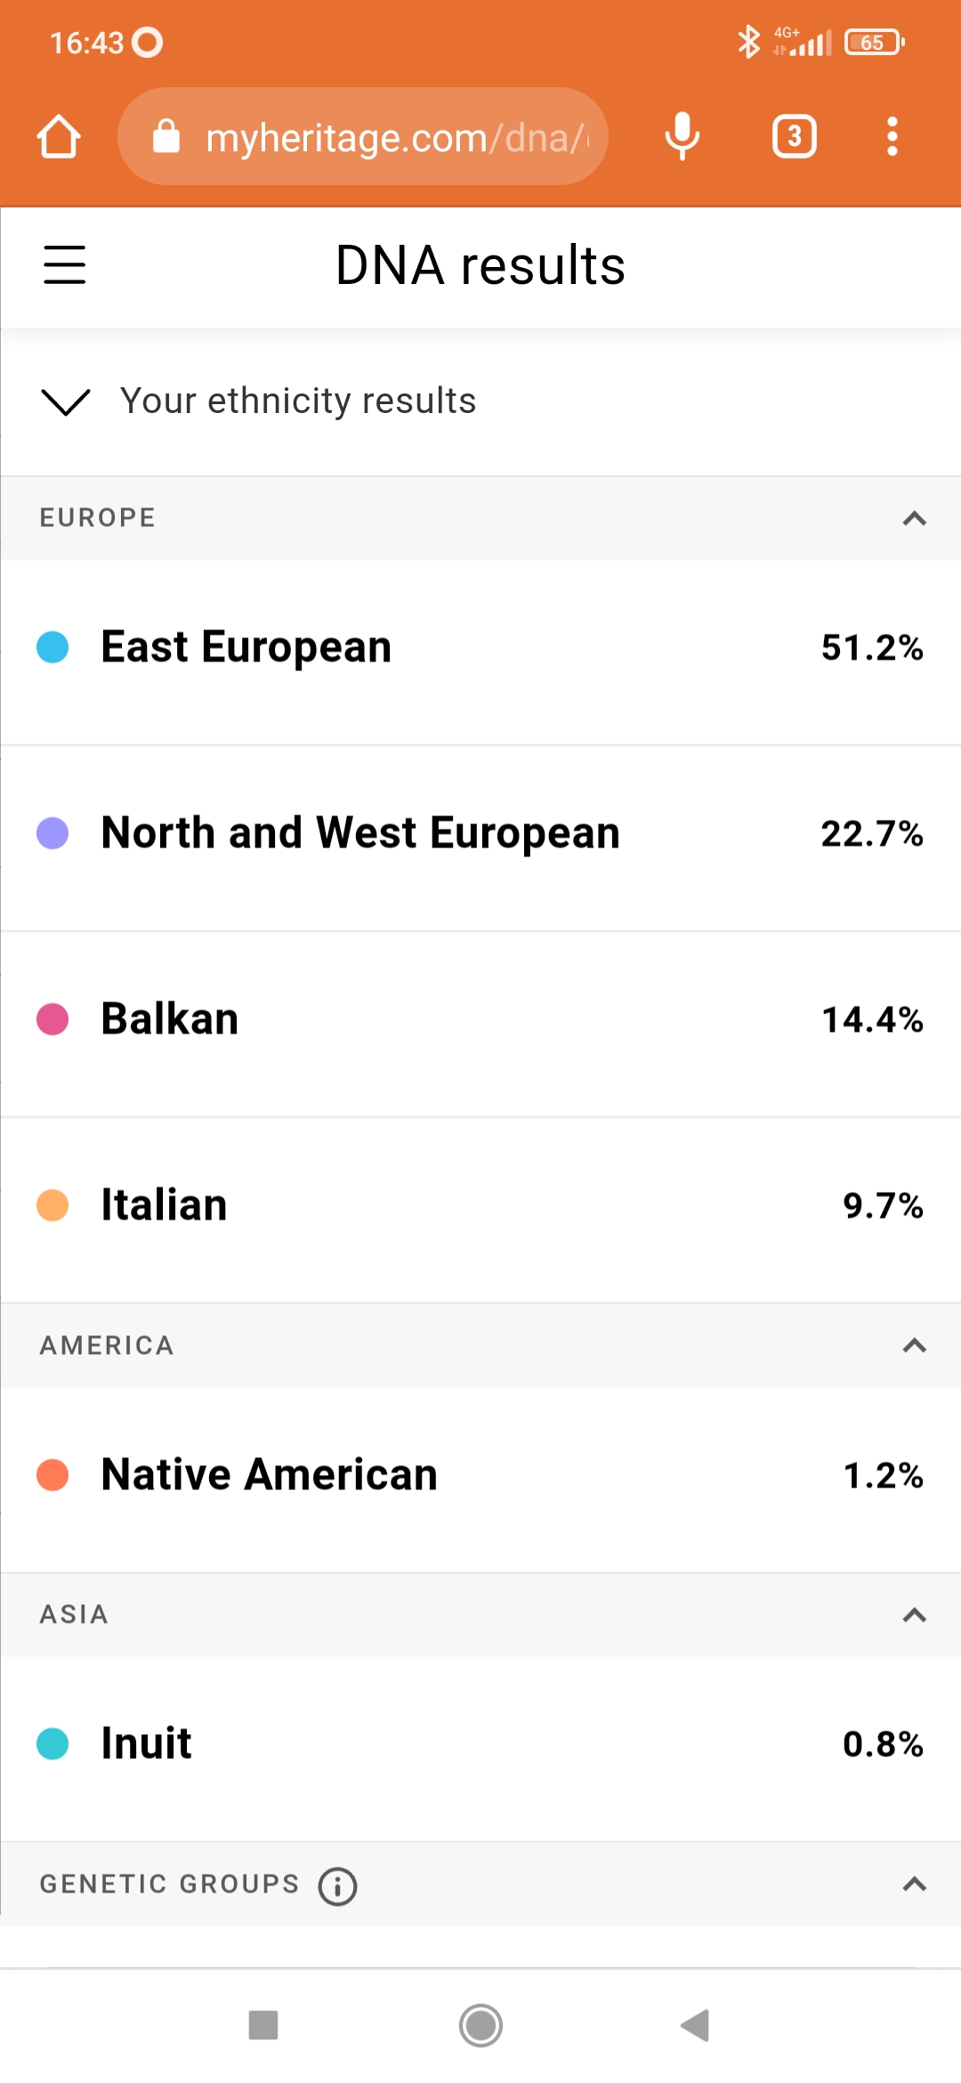
Task: Tap the myheritage.com address bar
Action: [x=363, y=137]
